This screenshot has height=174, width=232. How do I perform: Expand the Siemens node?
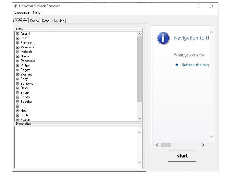18,75
